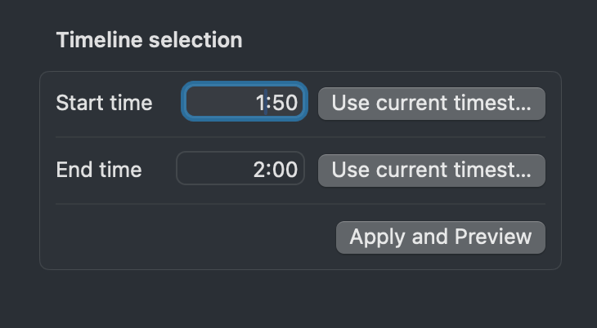
Task: Click the colon in the End time value
Action: [x=269, y=170]
